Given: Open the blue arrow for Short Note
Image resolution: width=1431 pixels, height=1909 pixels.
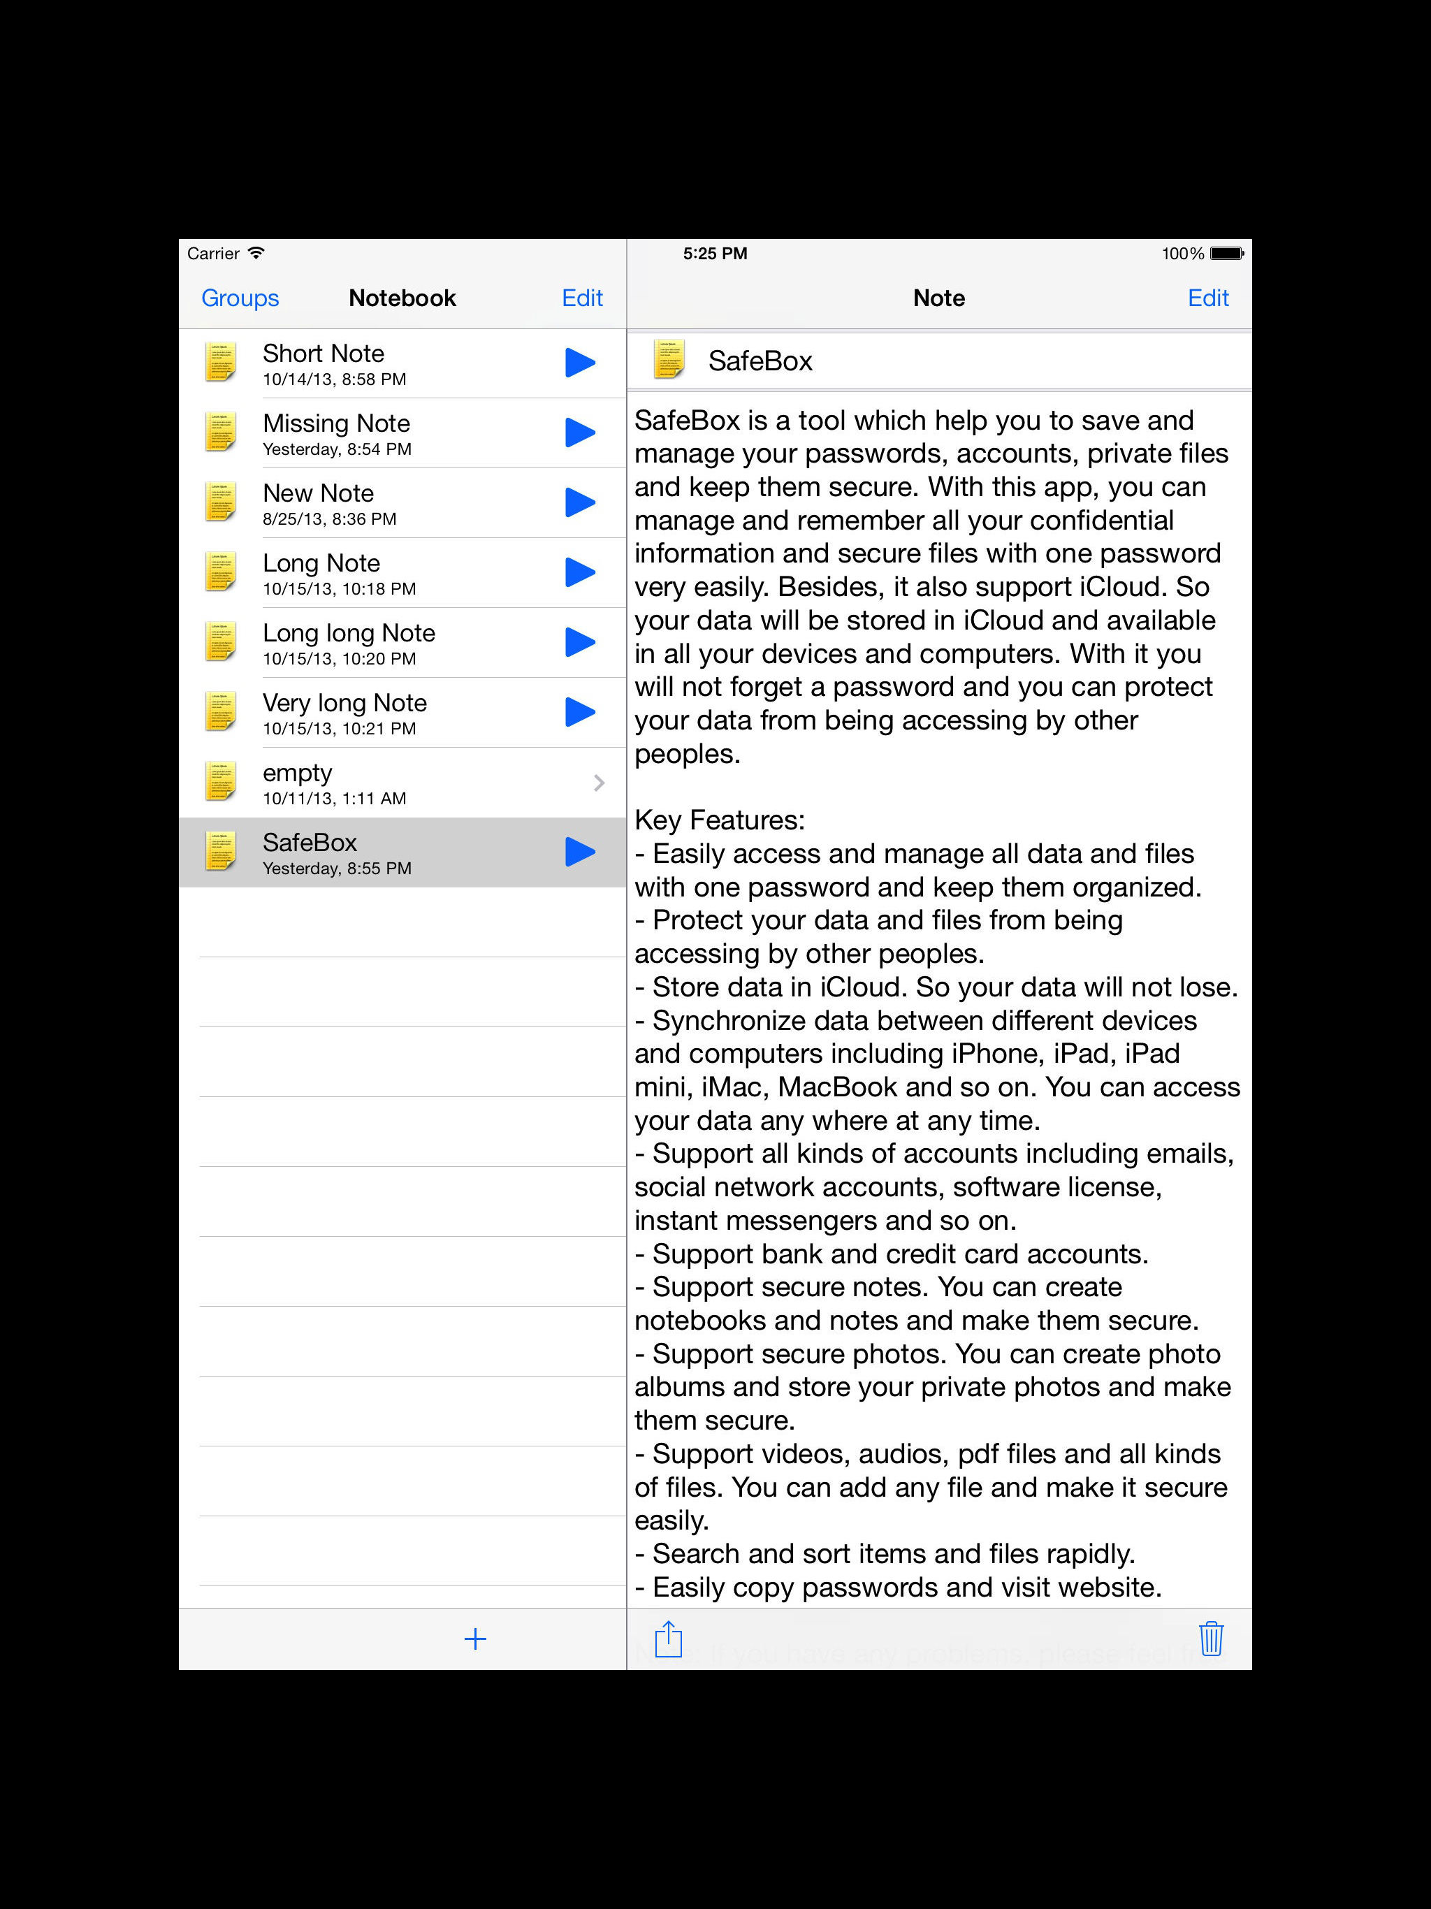Looking at the screenshot, I should (580, 363).
